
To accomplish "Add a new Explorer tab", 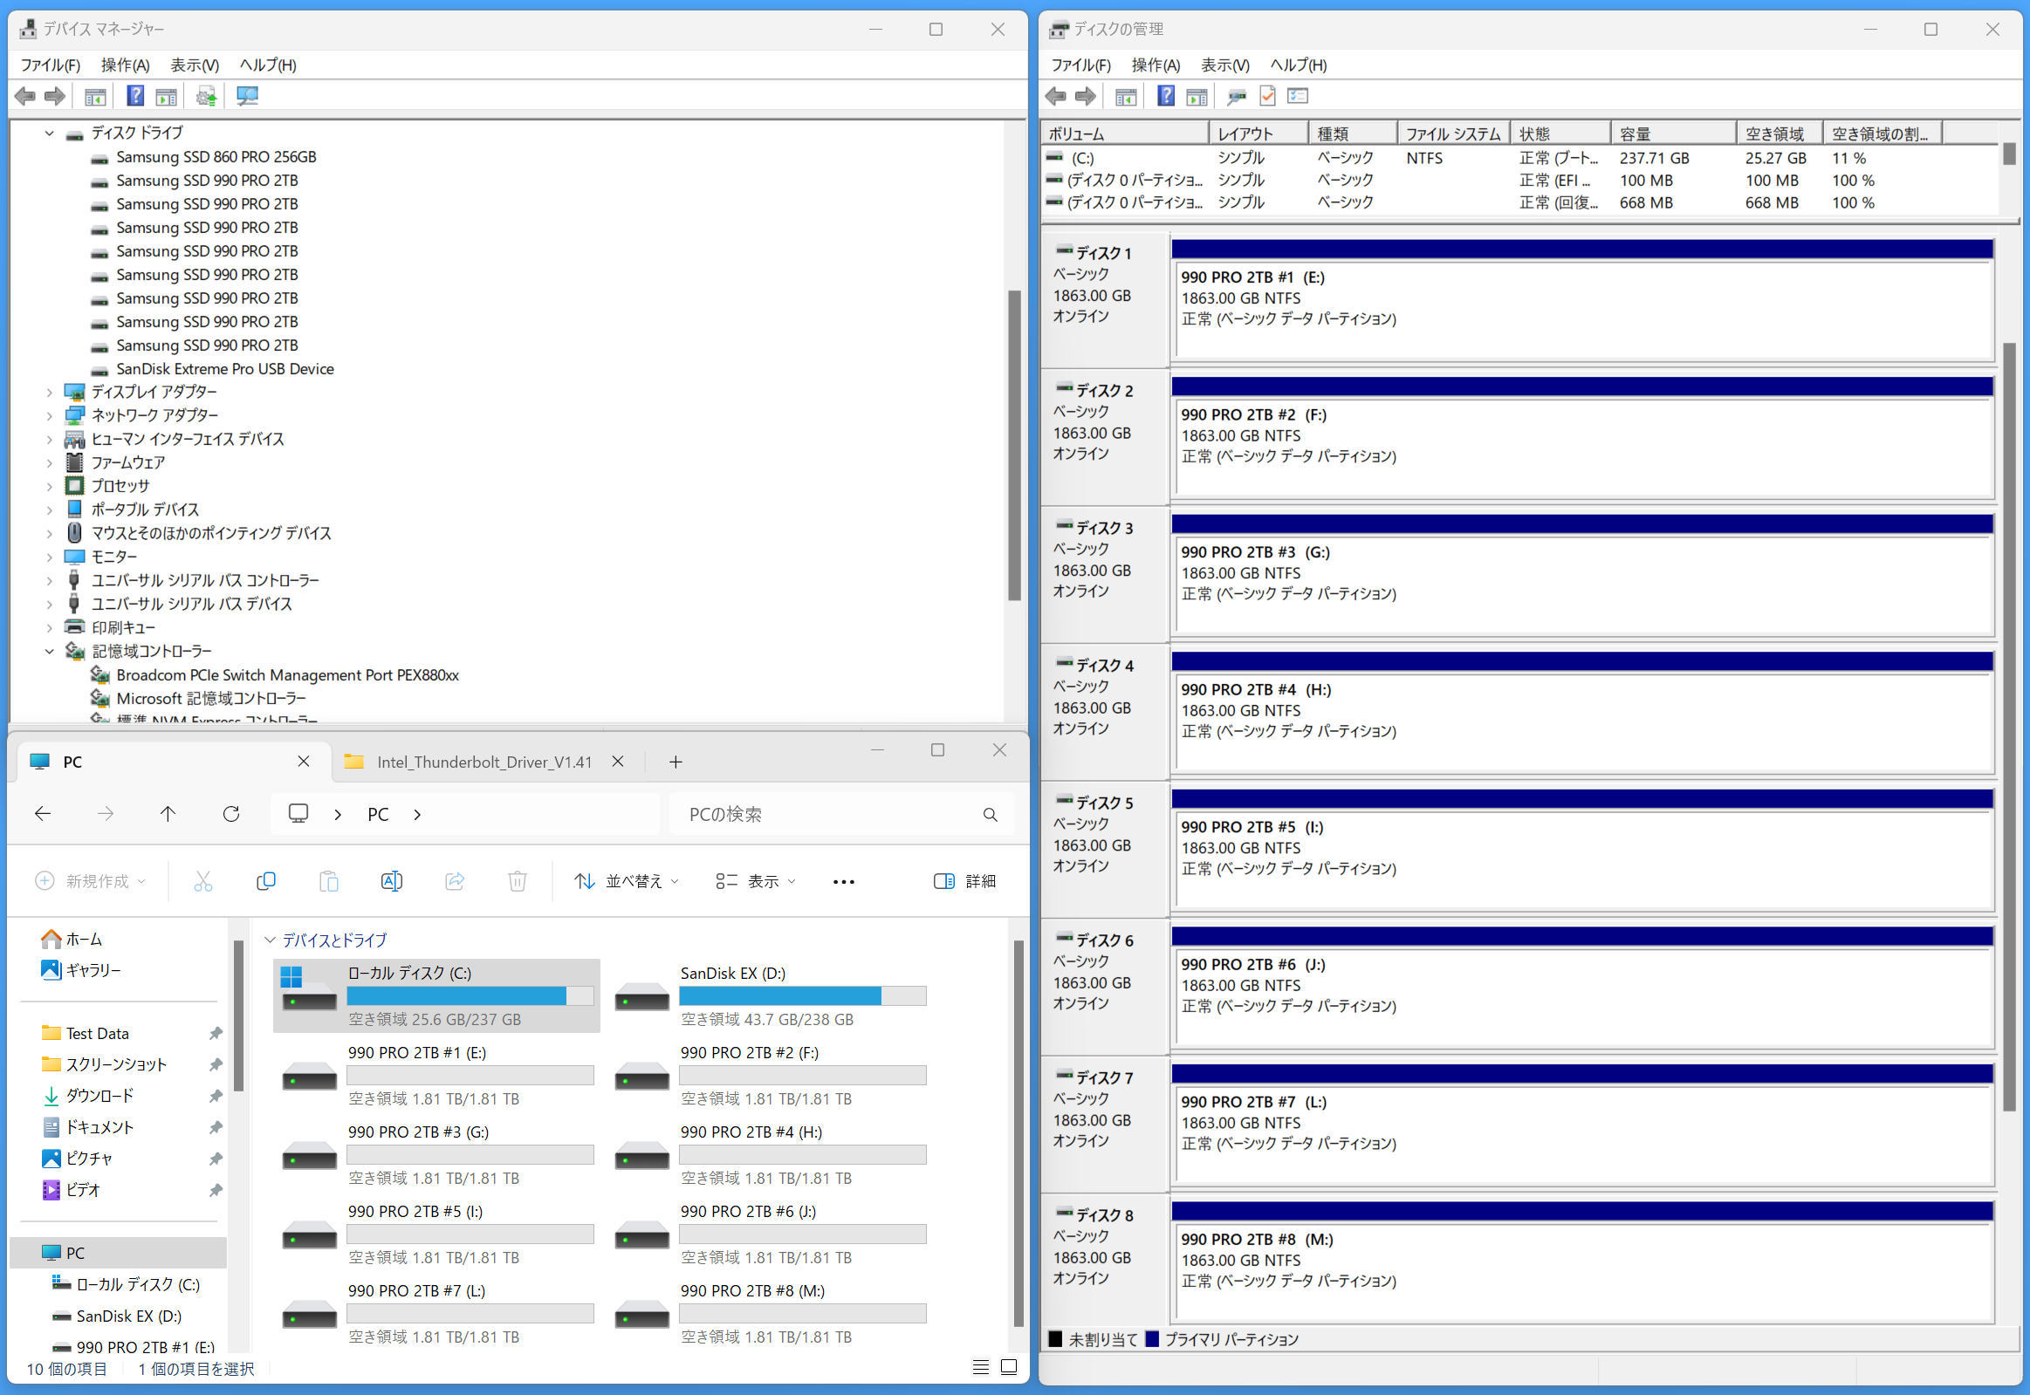I will [x=676, y=762].
